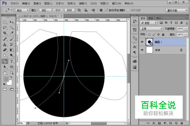Change screen mode from toolbox
The image size is (190, 126).
[12, 90]
